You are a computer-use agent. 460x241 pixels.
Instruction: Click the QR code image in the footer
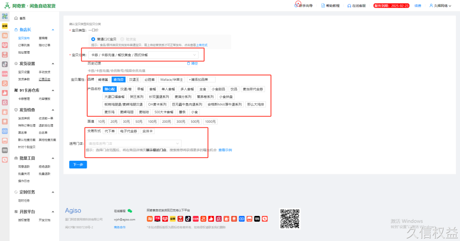pyautogui.click(x=290, y=219)
